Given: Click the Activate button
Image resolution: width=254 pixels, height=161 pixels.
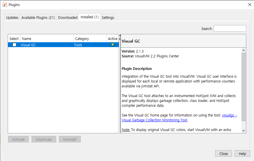Looking at the screenshot, I should (x=19, y=139).
